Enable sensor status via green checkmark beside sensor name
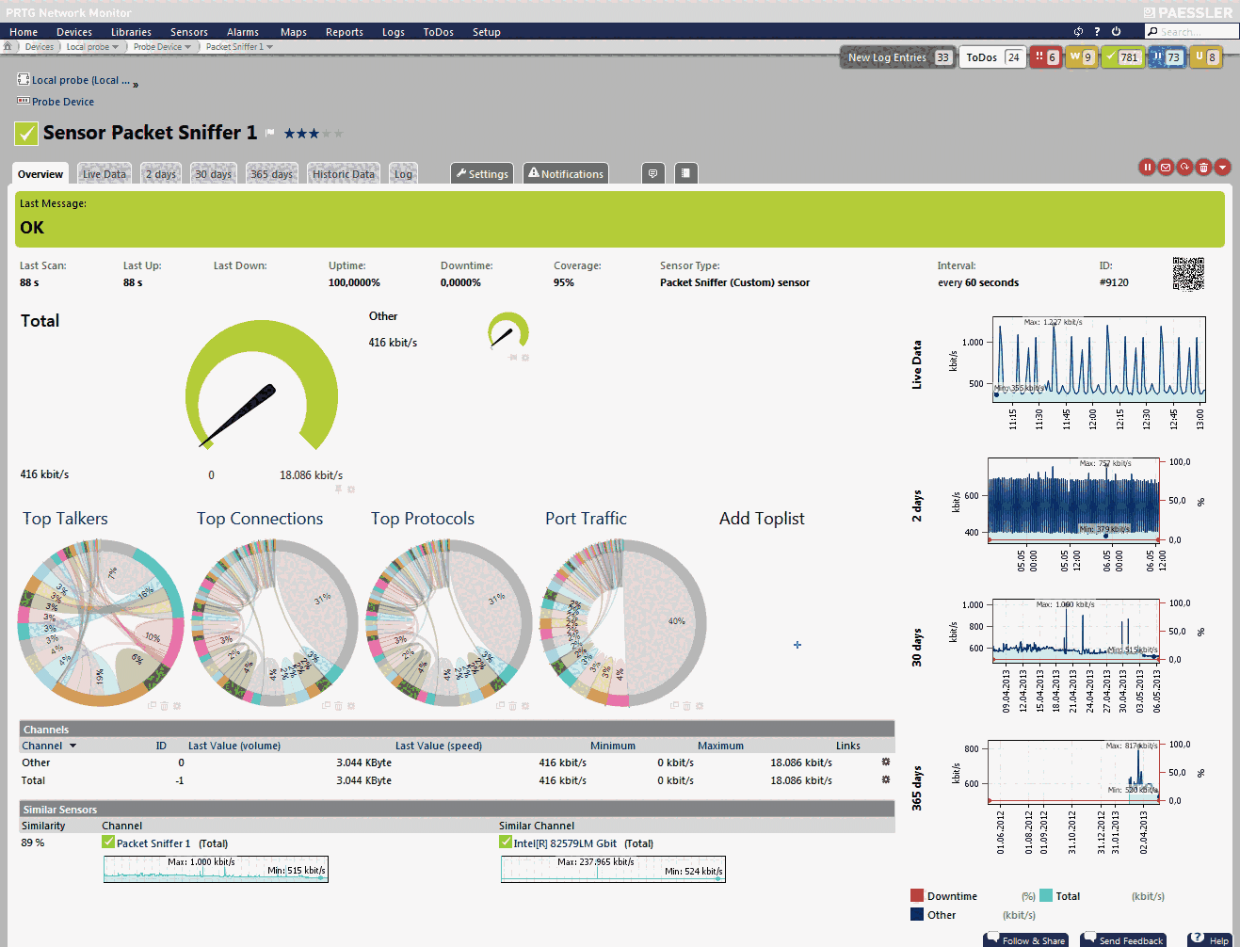 point(25,133)
